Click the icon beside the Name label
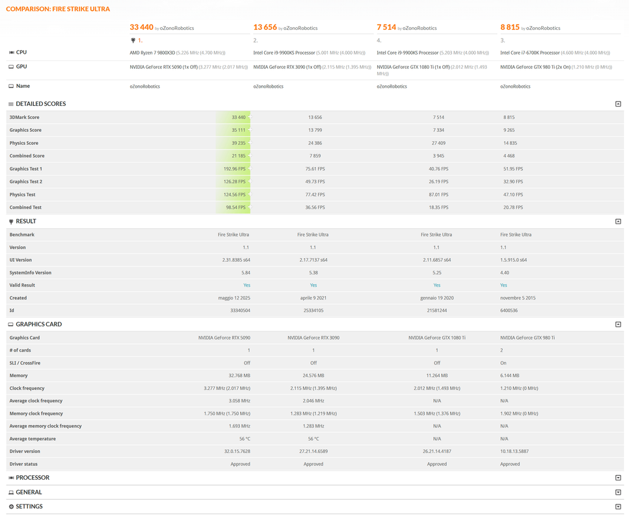629x520 pixels. 11,86
